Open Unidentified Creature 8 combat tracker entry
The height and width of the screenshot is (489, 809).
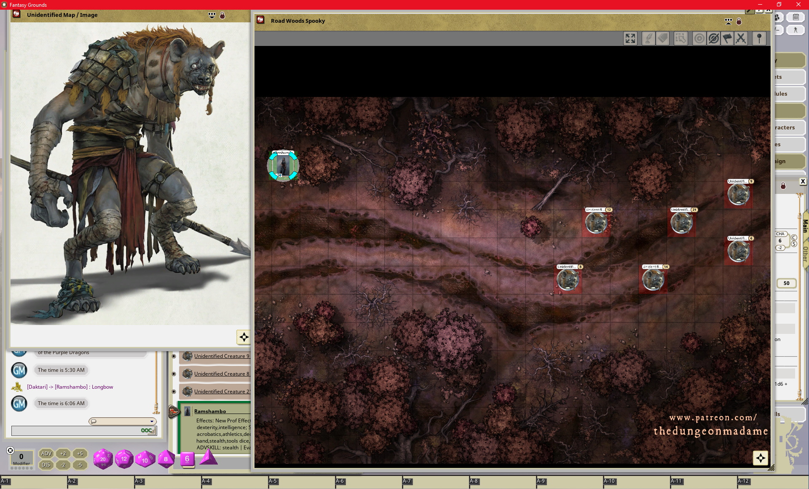(x=222, y=374)
